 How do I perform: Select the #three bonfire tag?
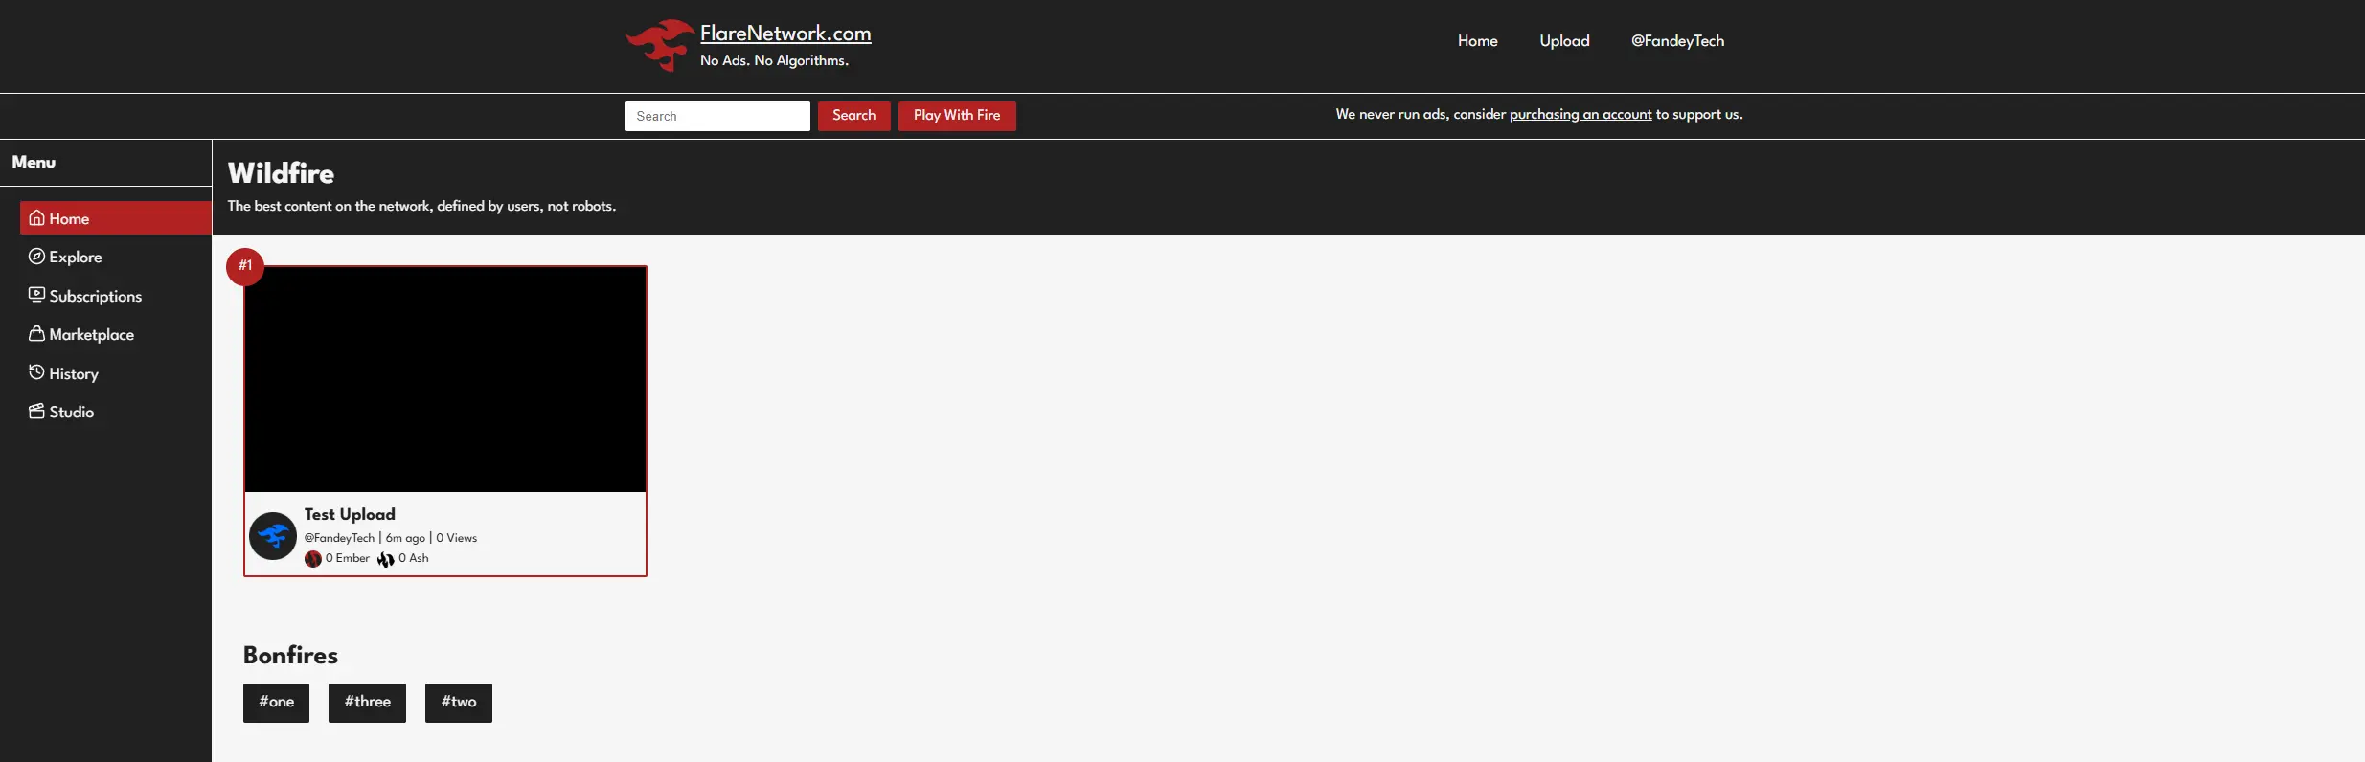(367, 703)
